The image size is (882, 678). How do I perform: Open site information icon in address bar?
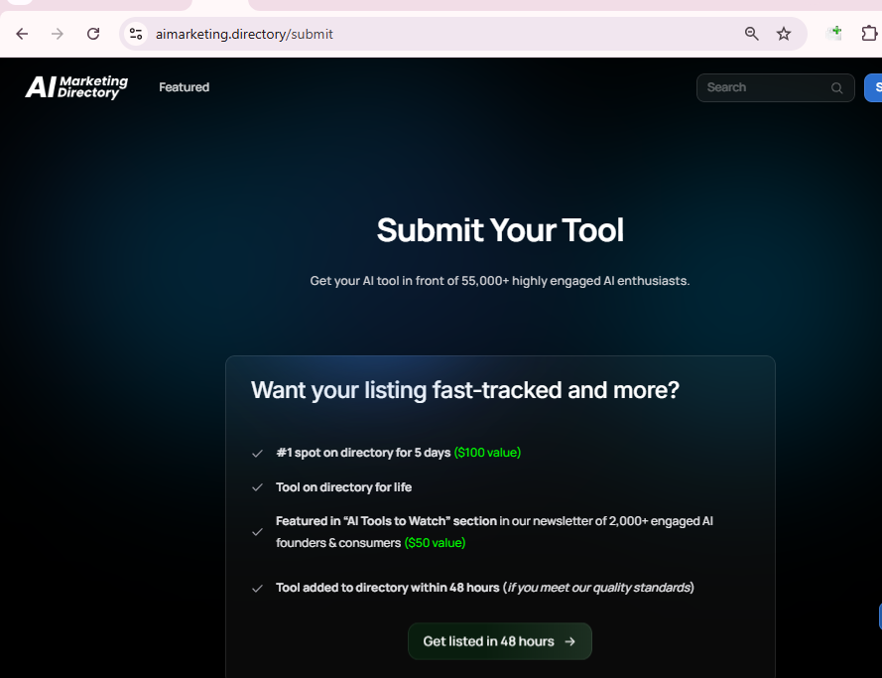(x=136, y=34)
